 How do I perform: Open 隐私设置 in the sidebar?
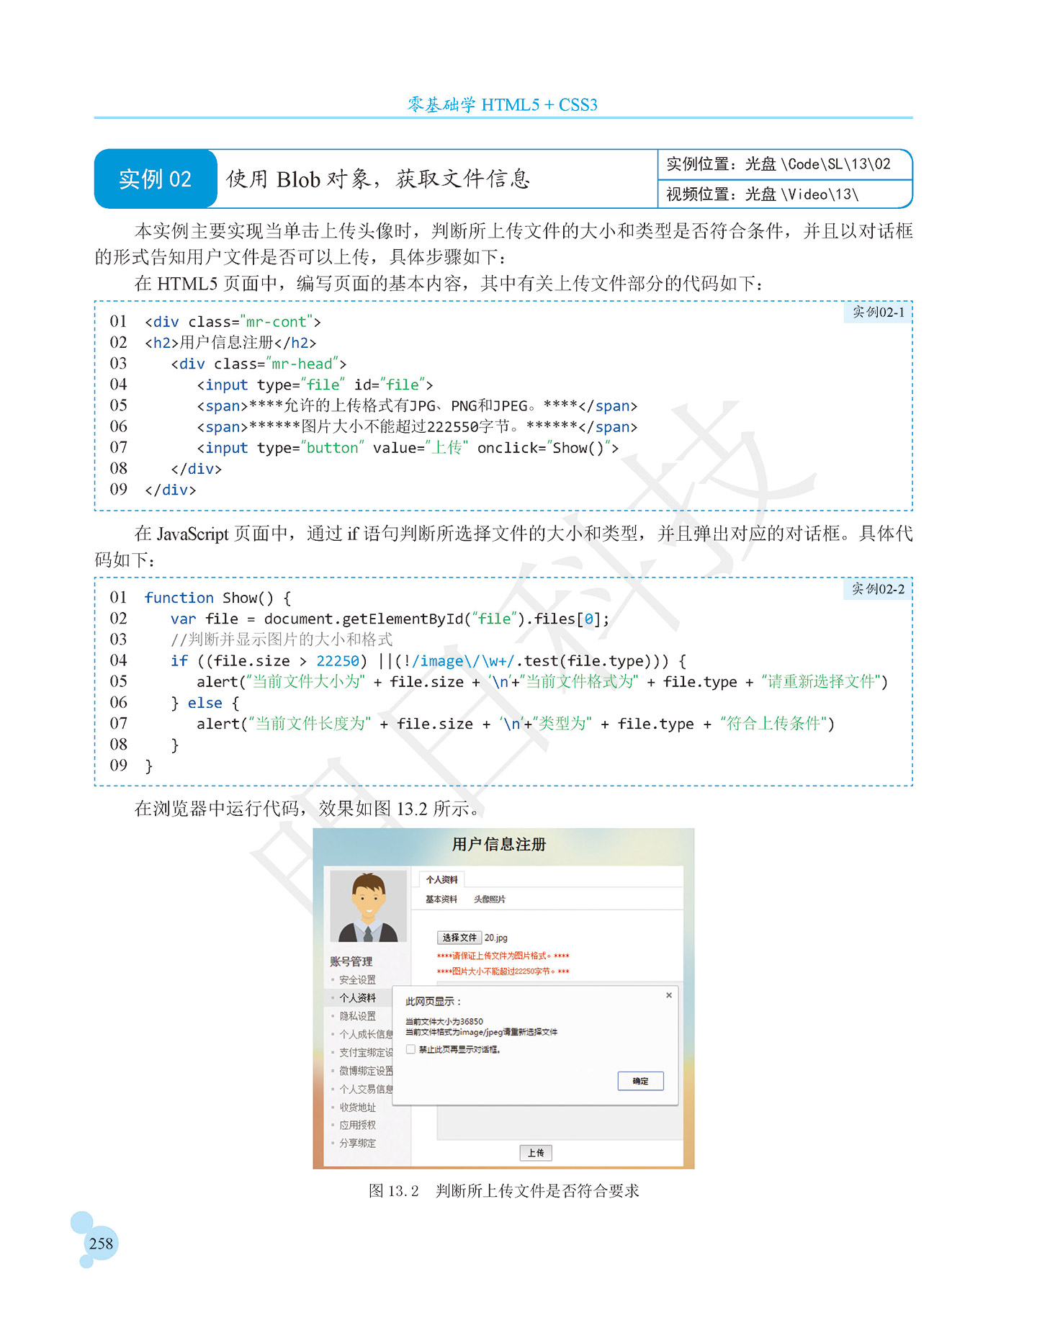click(357, 1016)
